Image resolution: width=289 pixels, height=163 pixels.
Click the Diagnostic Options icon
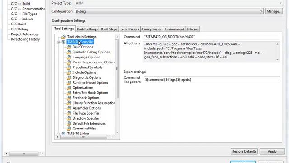coord(69,77)
